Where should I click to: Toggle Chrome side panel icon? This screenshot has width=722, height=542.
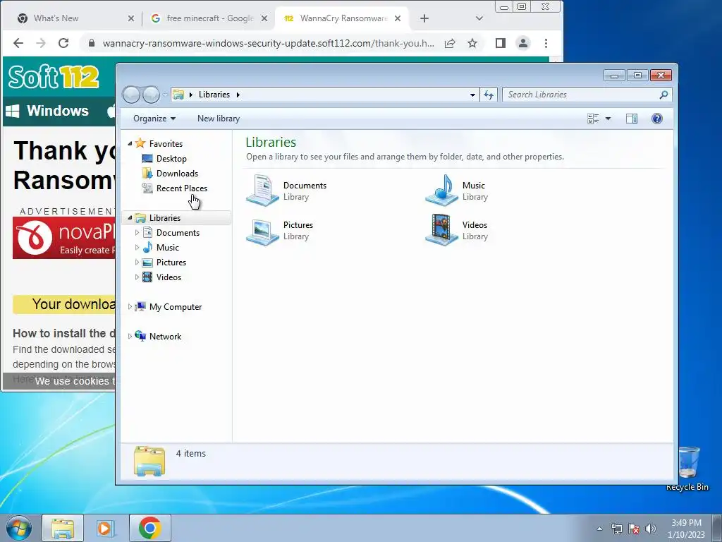(501, 43)
